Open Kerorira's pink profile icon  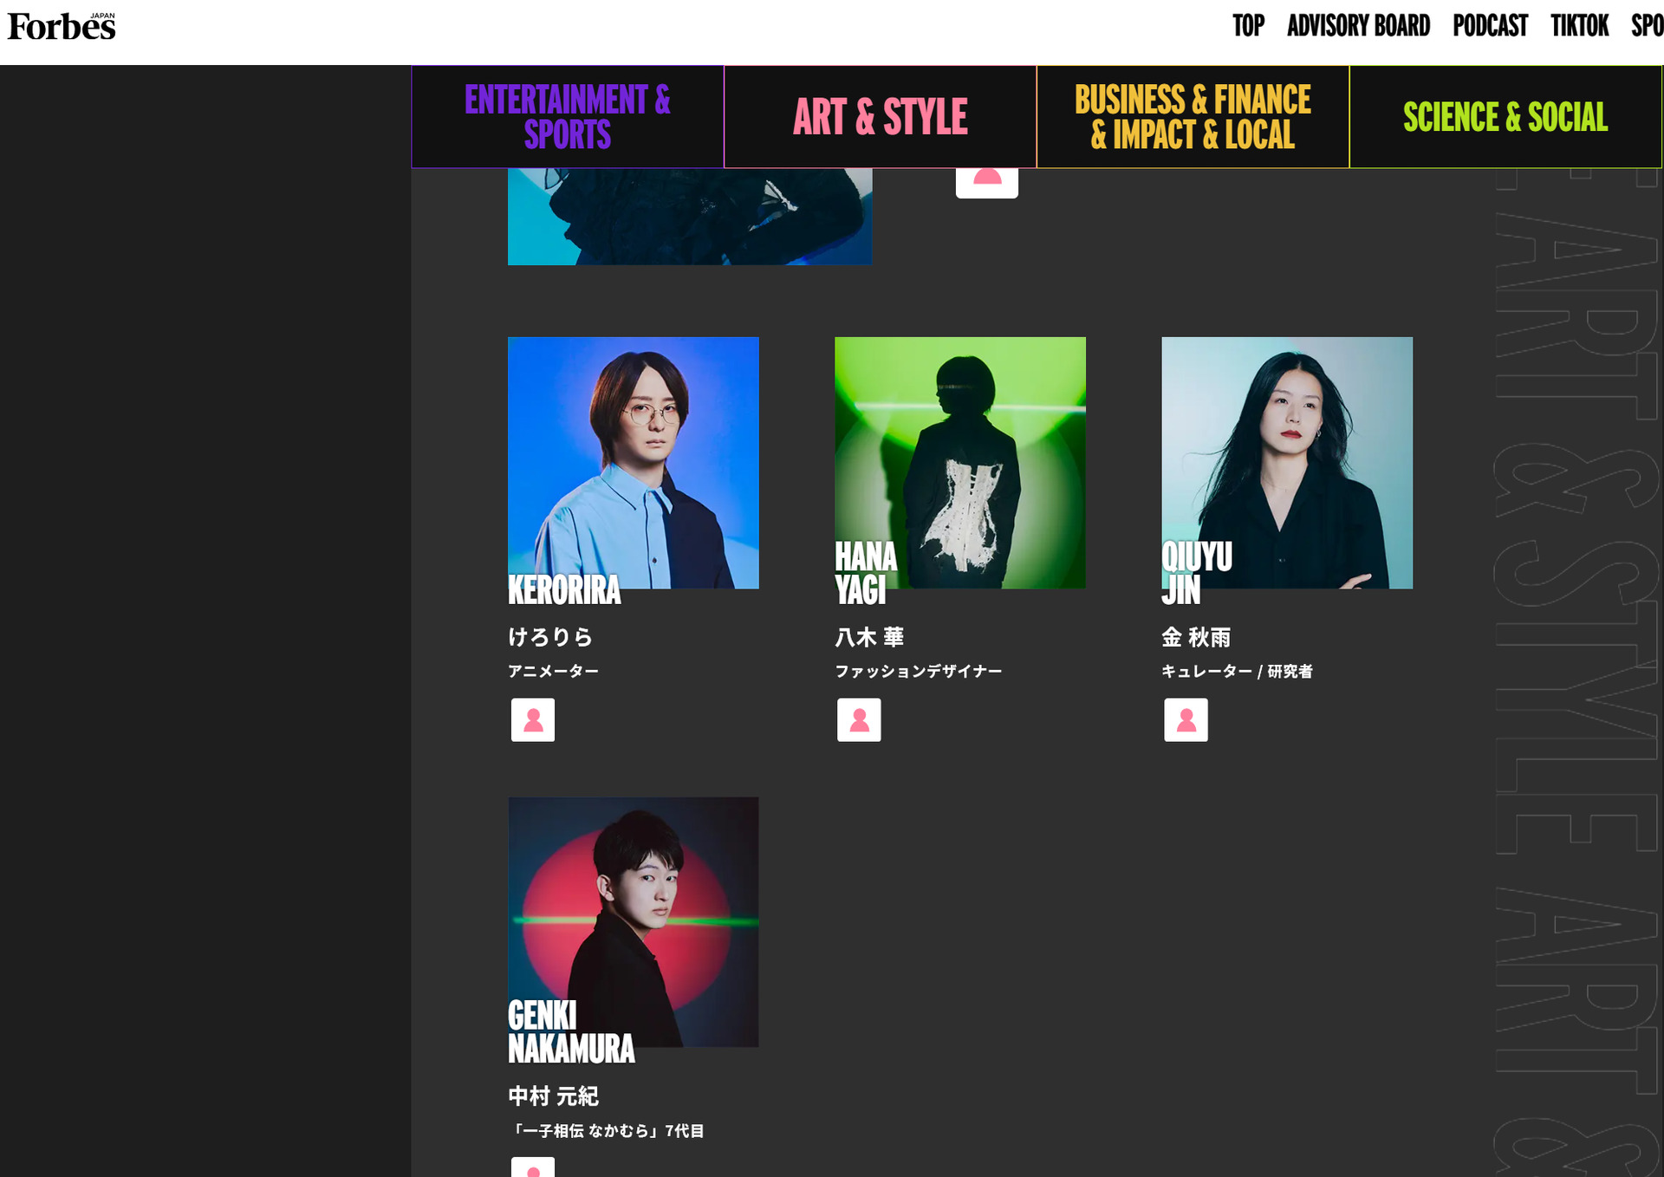coord(532,719)
